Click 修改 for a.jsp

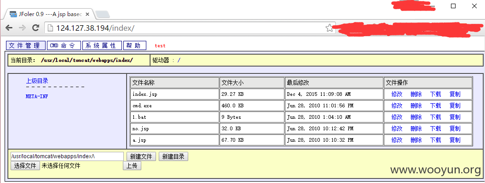(397, 140)
